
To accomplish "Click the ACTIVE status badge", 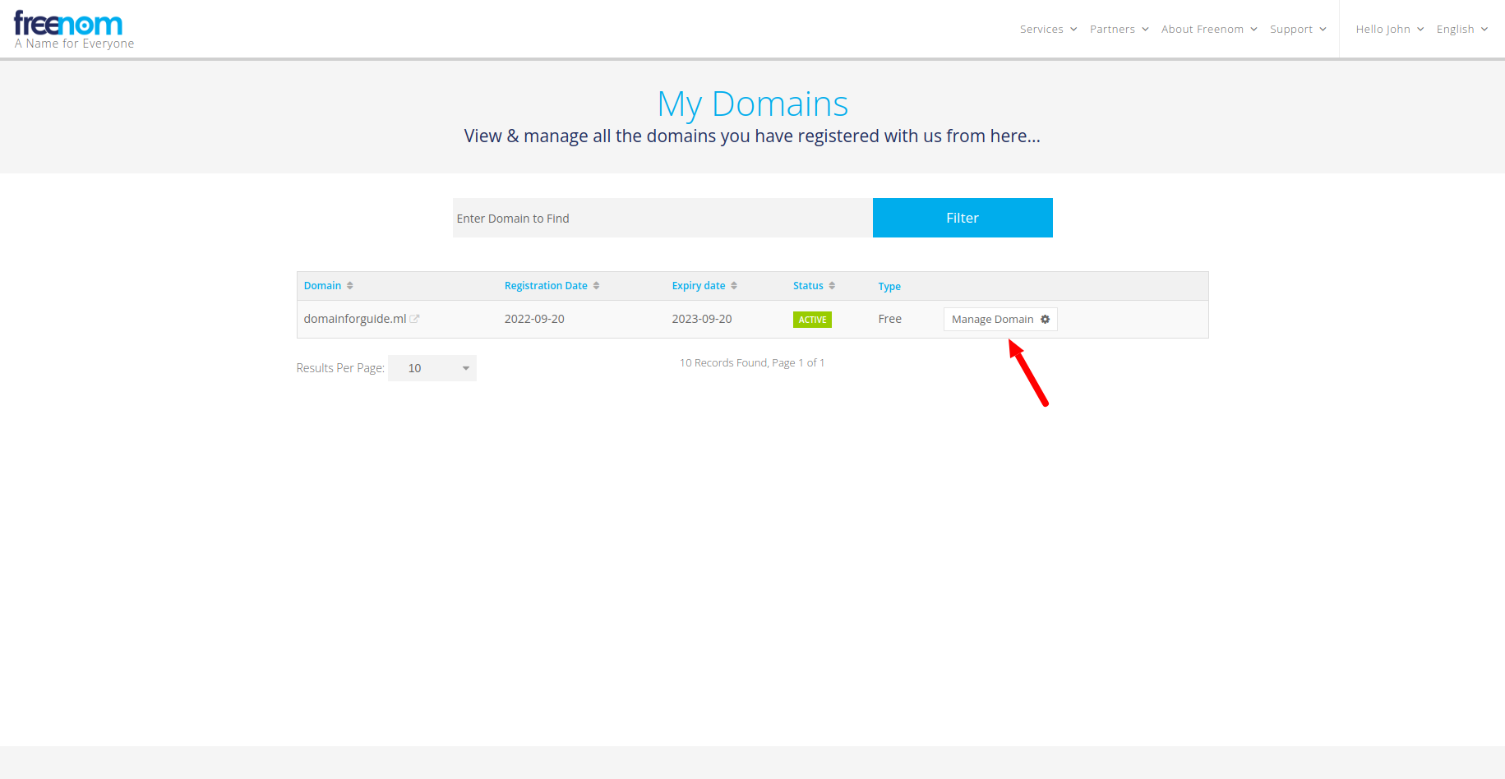I will point(812,320).
